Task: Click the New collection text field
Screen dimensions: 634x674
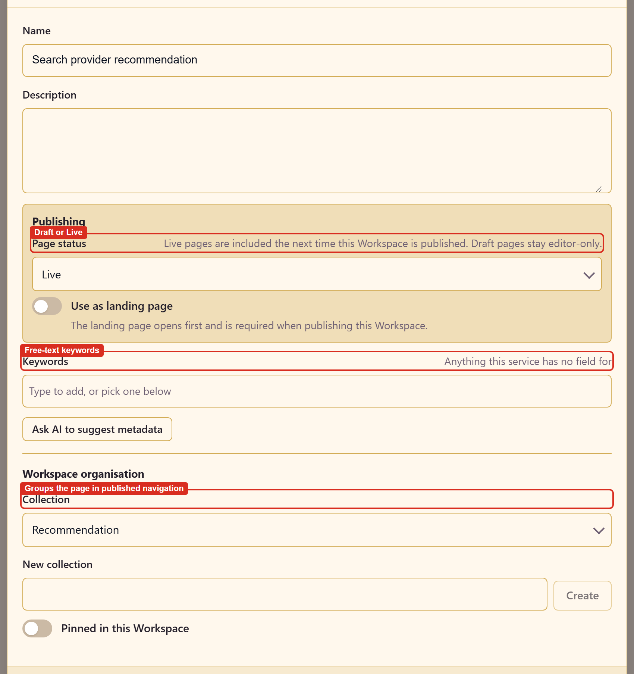Action: coord(285,594)
